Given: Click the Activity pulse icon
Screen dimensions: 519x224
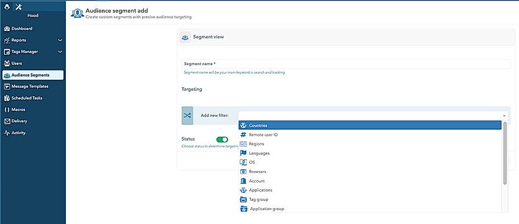Looking at the screenshot, I should point(7,133).
